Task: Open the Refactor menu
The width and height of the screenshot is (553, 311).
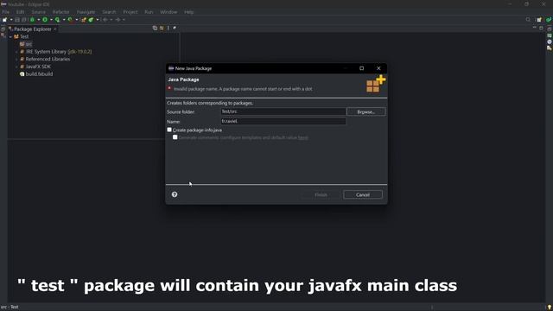Action: coord(61,11)
